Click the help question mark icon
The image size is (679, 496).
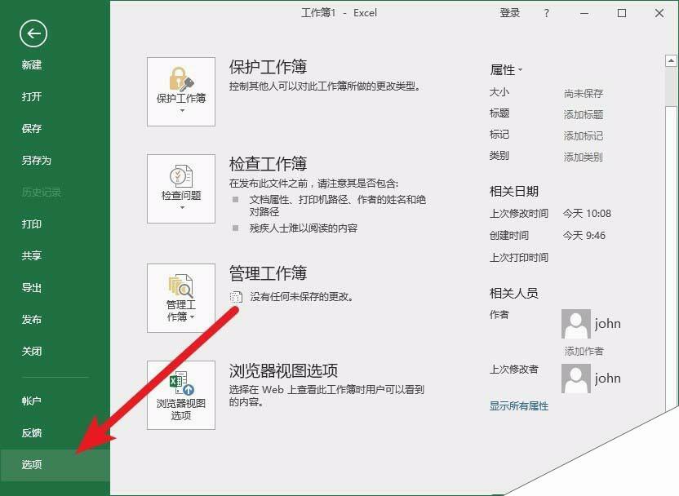[547, 13]
